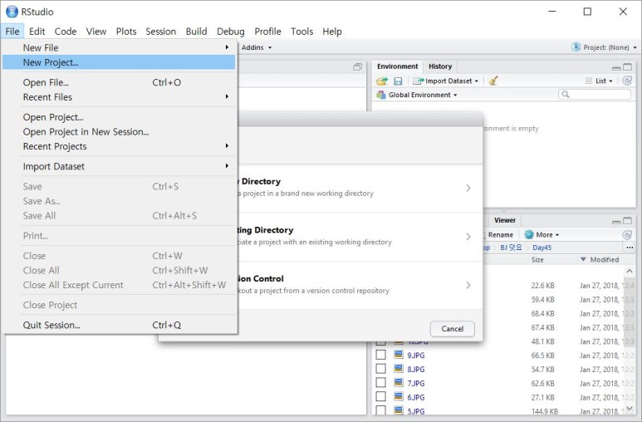This screenshot has width=642, height=422.
Task: Click the Cancel button in dialog
Action: coord(453,329)
